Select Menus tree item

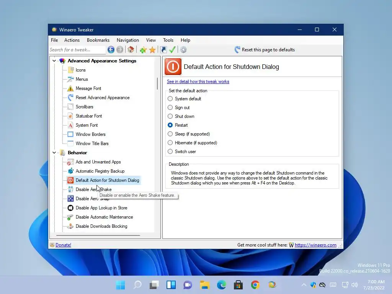click(82, 79)
